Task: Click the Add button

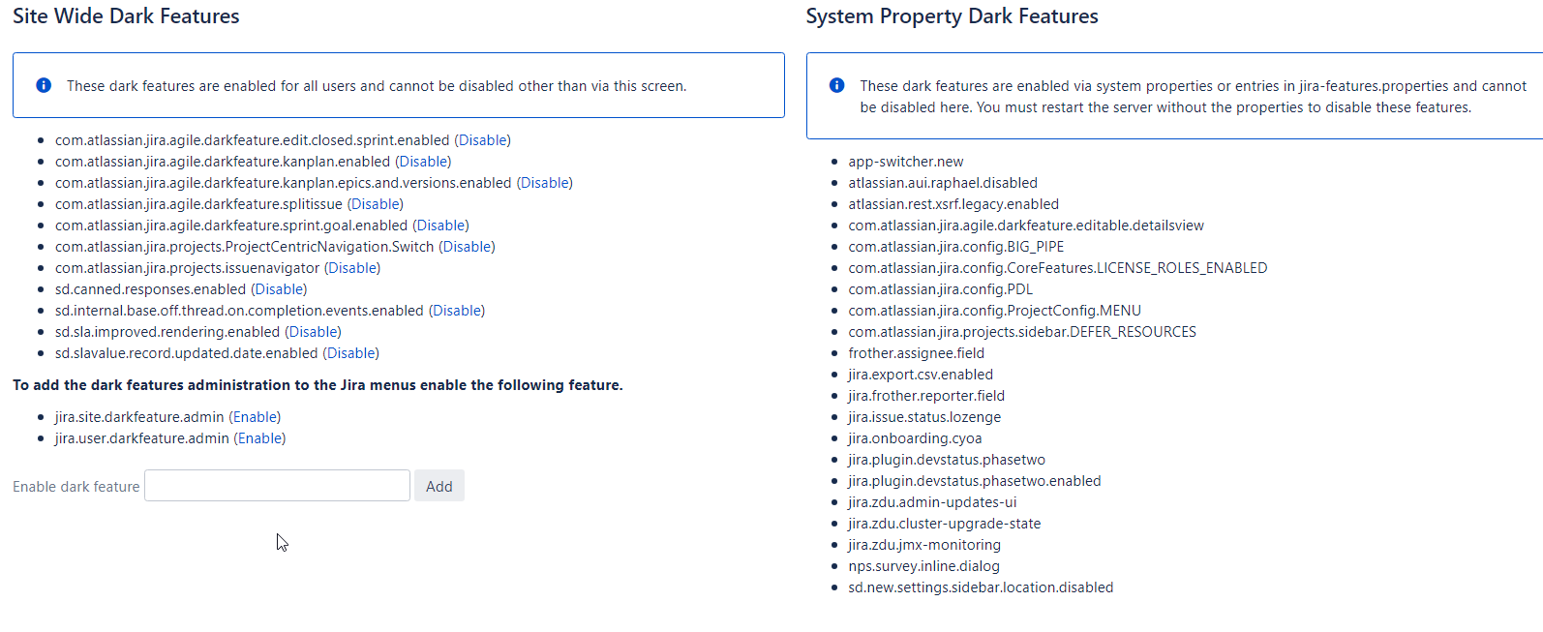Action: point(439,486)
